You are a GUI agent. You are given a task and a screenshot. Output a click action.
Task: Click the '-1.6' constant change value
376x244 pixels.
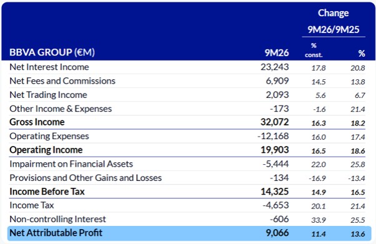tap(319, 110)
